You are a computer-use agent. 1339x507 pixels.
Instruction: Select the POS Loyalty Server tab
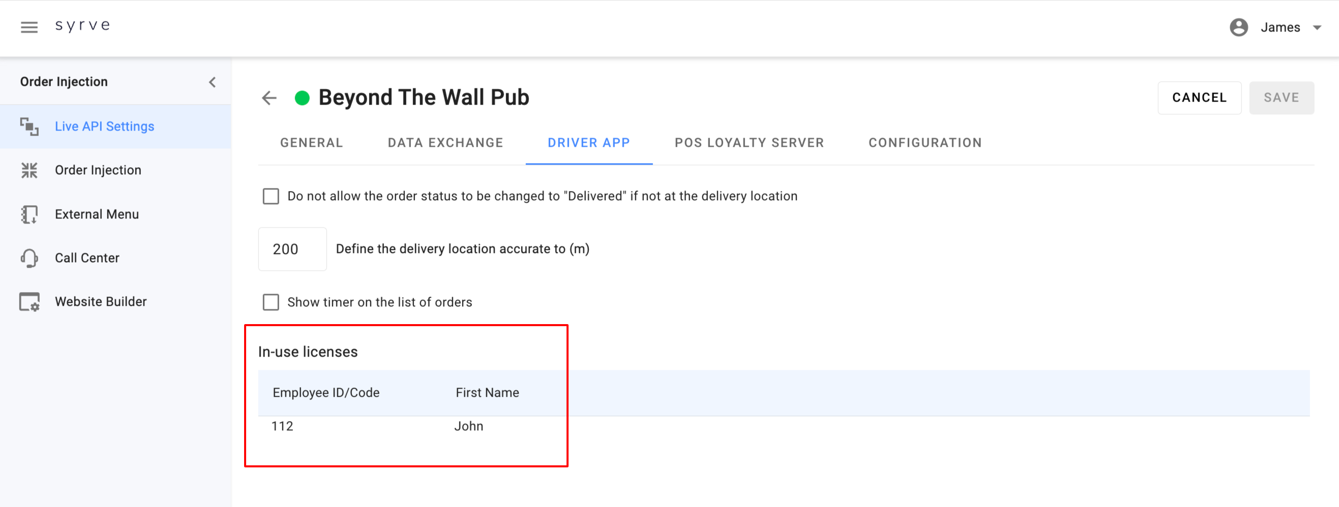749,143
